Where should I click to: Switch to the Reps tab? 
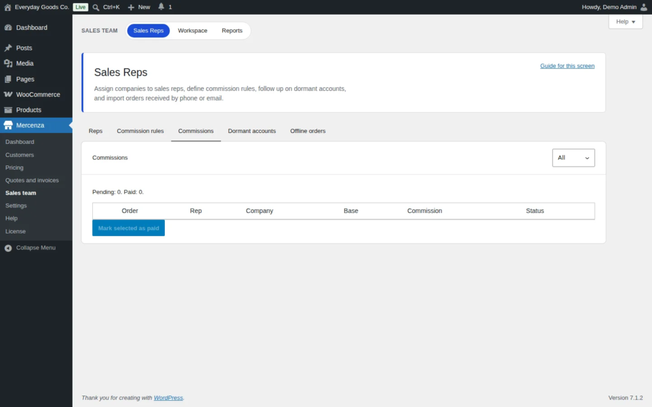point(96,131)
